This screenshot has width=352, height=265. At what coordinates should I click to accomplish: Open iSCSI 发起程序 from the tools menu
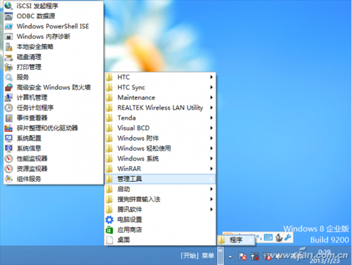(53, 6)
